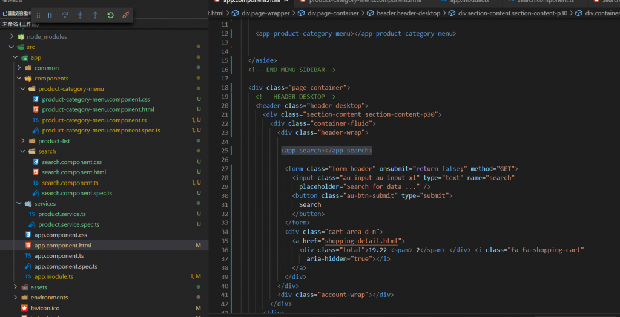620x317 pixels.
Task: Collapse the services folder
Action: tap(19, 203)
